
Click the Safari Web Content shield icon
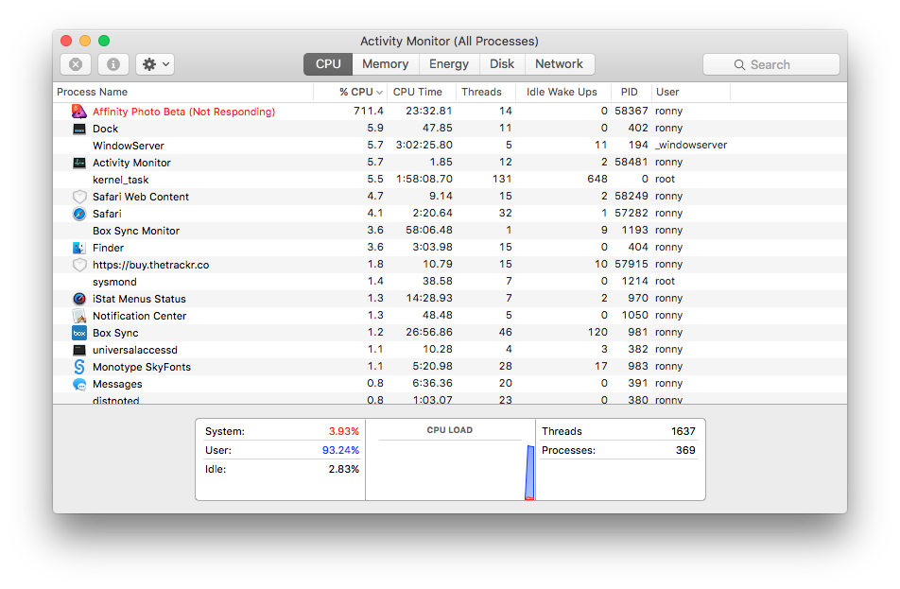coord(79,197)
